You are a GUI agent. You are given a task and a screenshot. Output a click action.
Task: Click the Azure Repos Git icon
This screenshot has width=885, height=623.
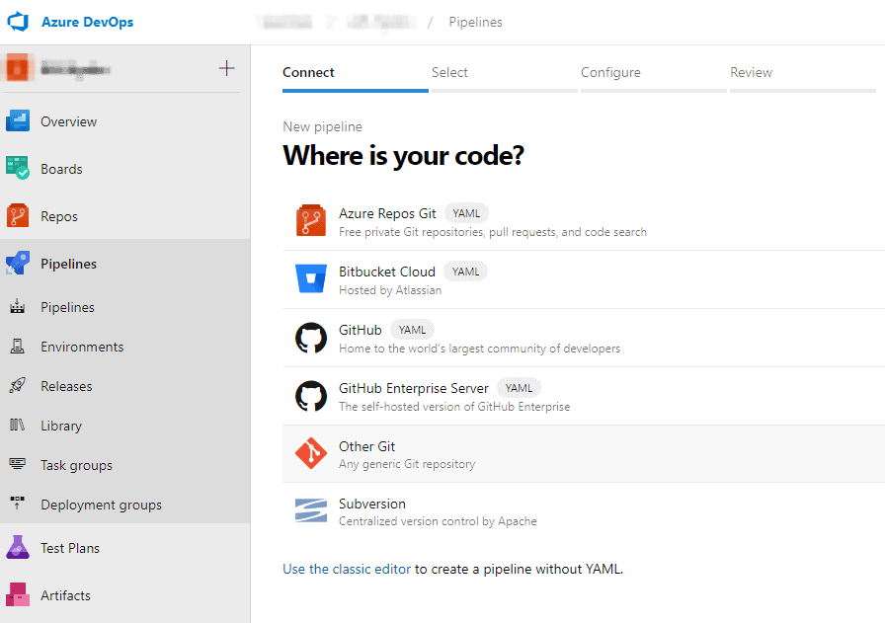click(311, 220)
